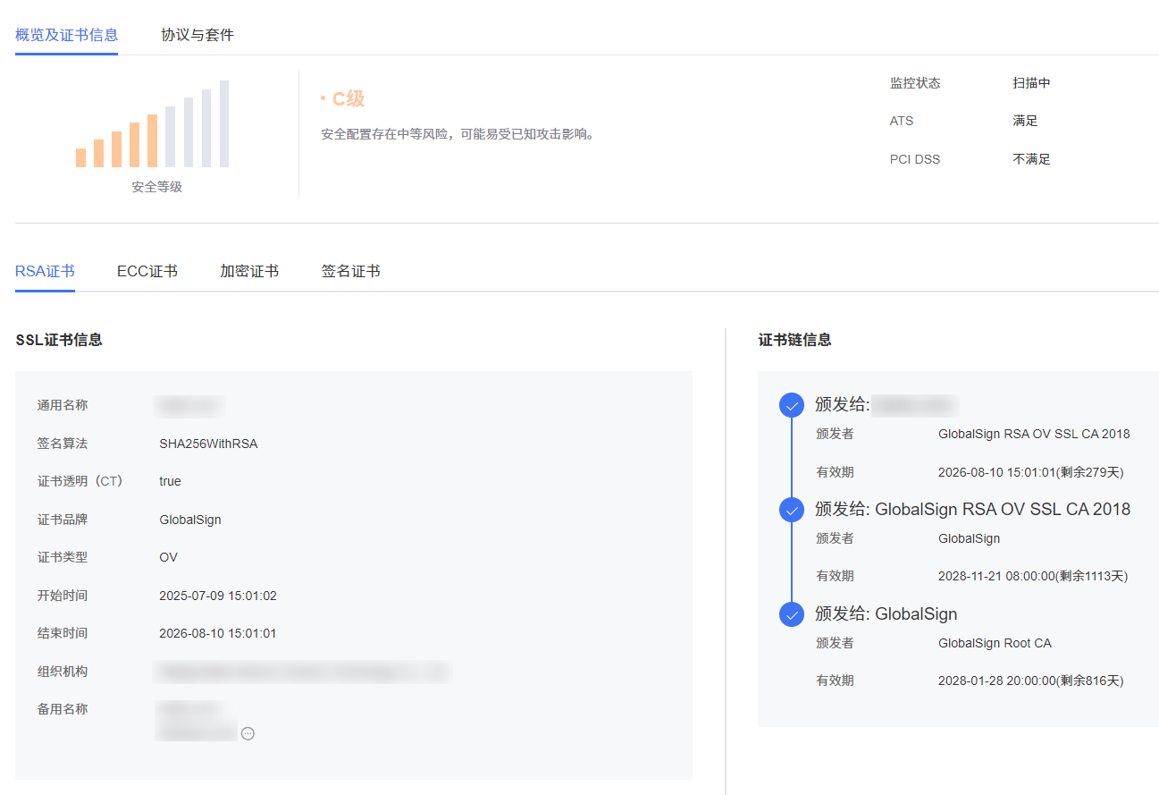
Task: Click the PCI DSS 不满足 value
Action: (x=1031, y=159)
